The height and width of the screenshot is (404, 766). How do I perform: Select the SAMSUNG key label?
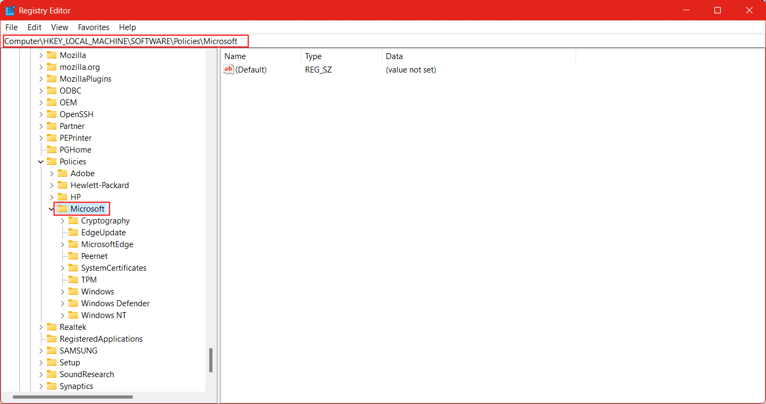click(79, 351)
